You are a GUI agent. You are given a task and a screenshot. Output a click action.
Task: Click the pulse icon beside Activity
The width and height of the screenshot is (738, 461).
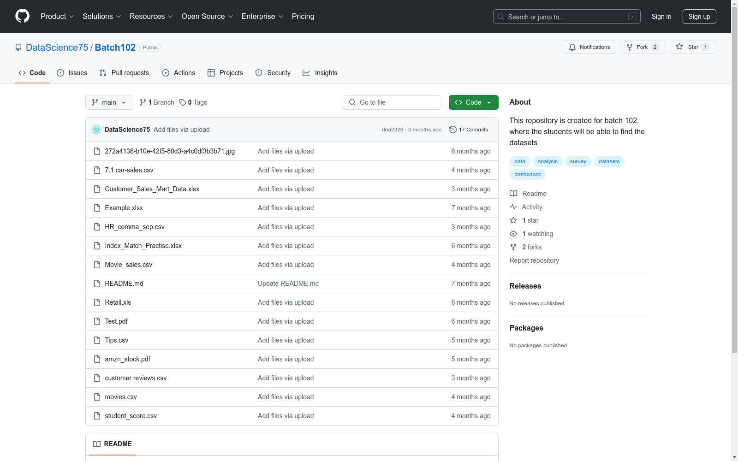coord(513,207)
